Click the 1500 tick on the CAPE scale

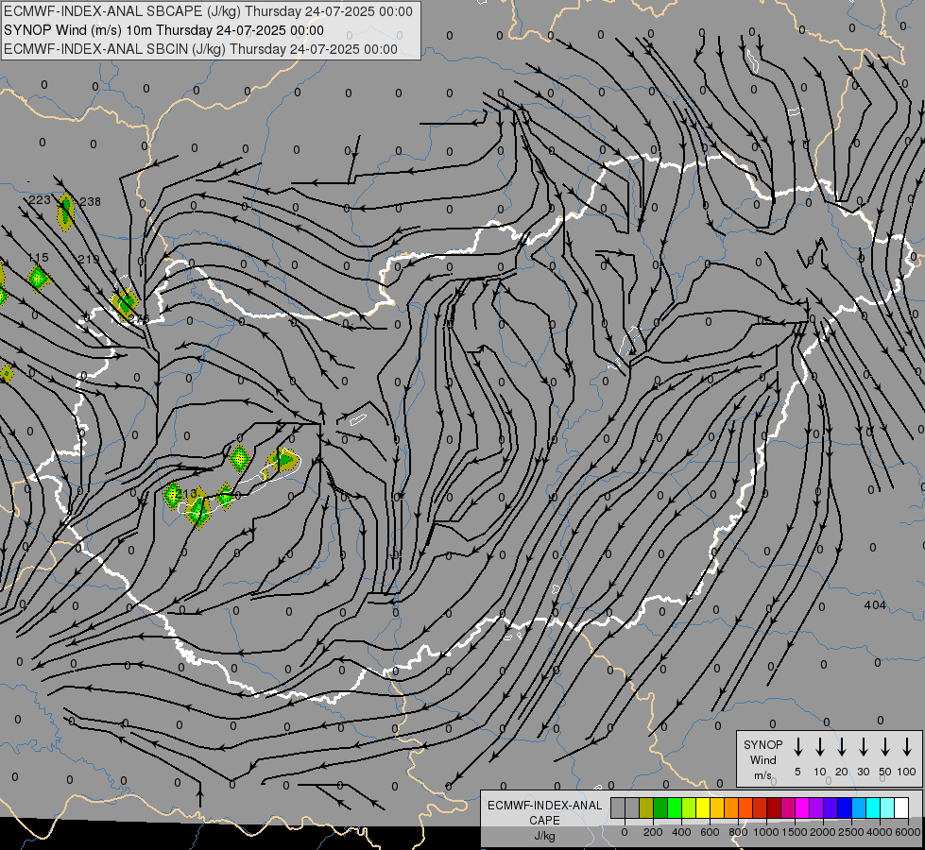click(x=795, y=832)
